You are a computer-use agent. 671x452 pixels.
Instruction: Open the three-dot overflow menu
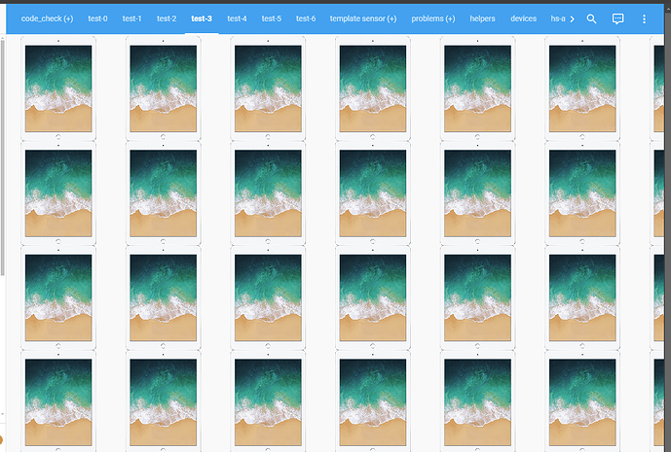(644, 18)
